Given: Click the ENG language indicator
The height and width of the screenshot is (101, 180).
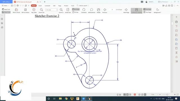Looking at the screenshot, I should (x=163, y=98).
